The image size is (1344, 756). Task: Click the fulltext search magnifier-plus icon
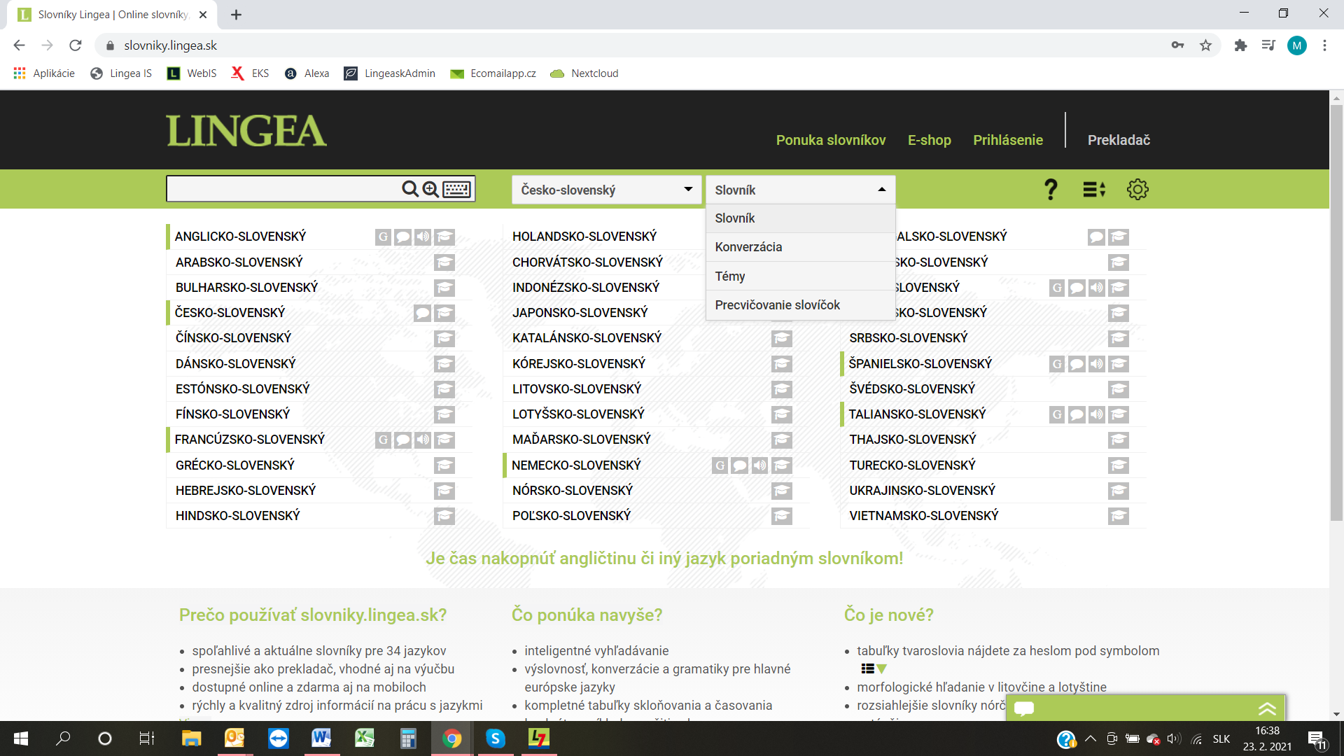(x=430, y=189)
